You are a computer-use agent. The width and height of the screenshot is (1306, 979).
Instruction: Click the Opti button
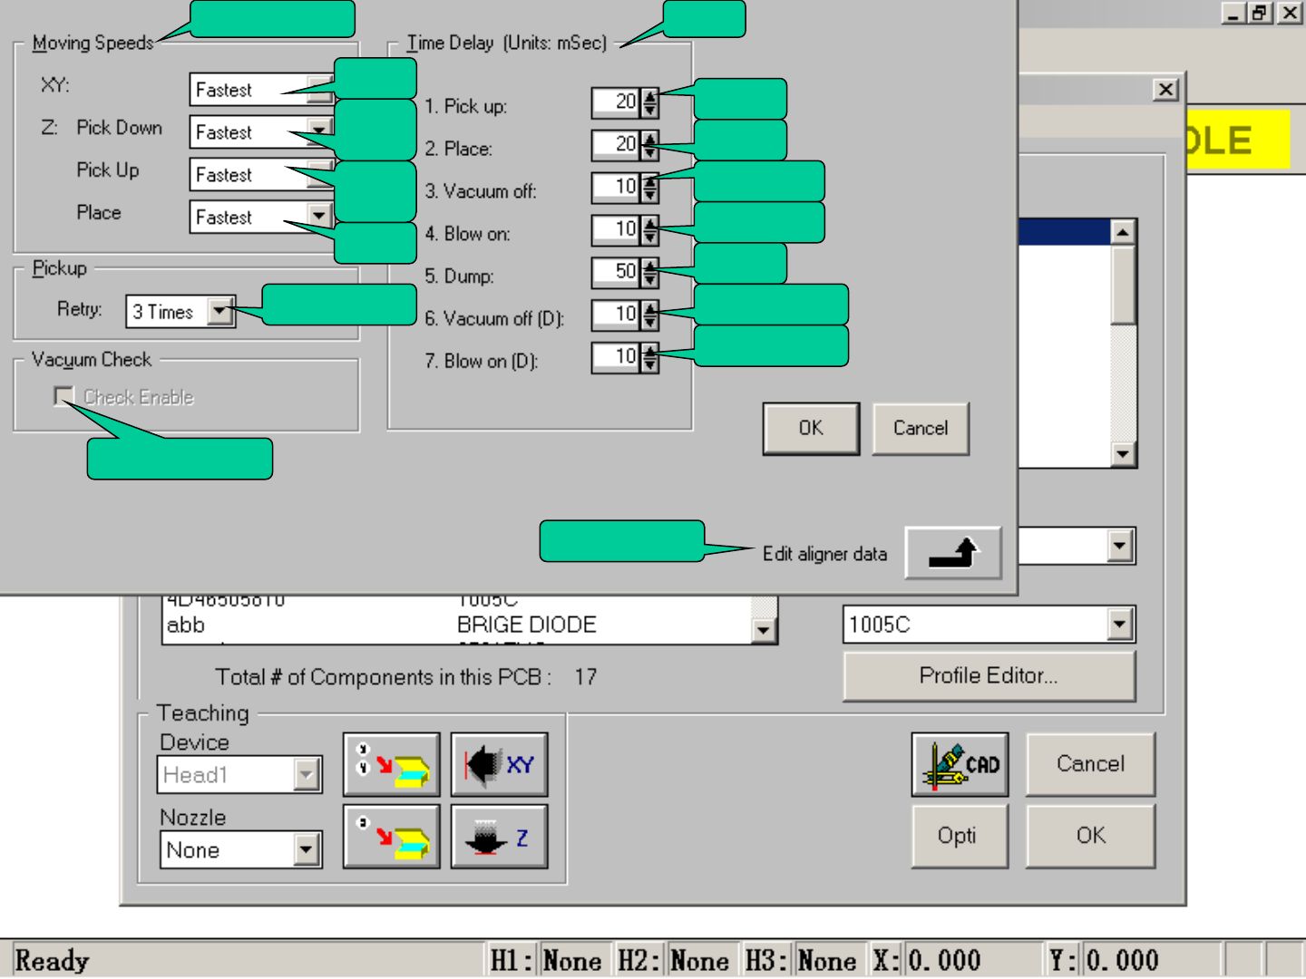coord(960,836)
